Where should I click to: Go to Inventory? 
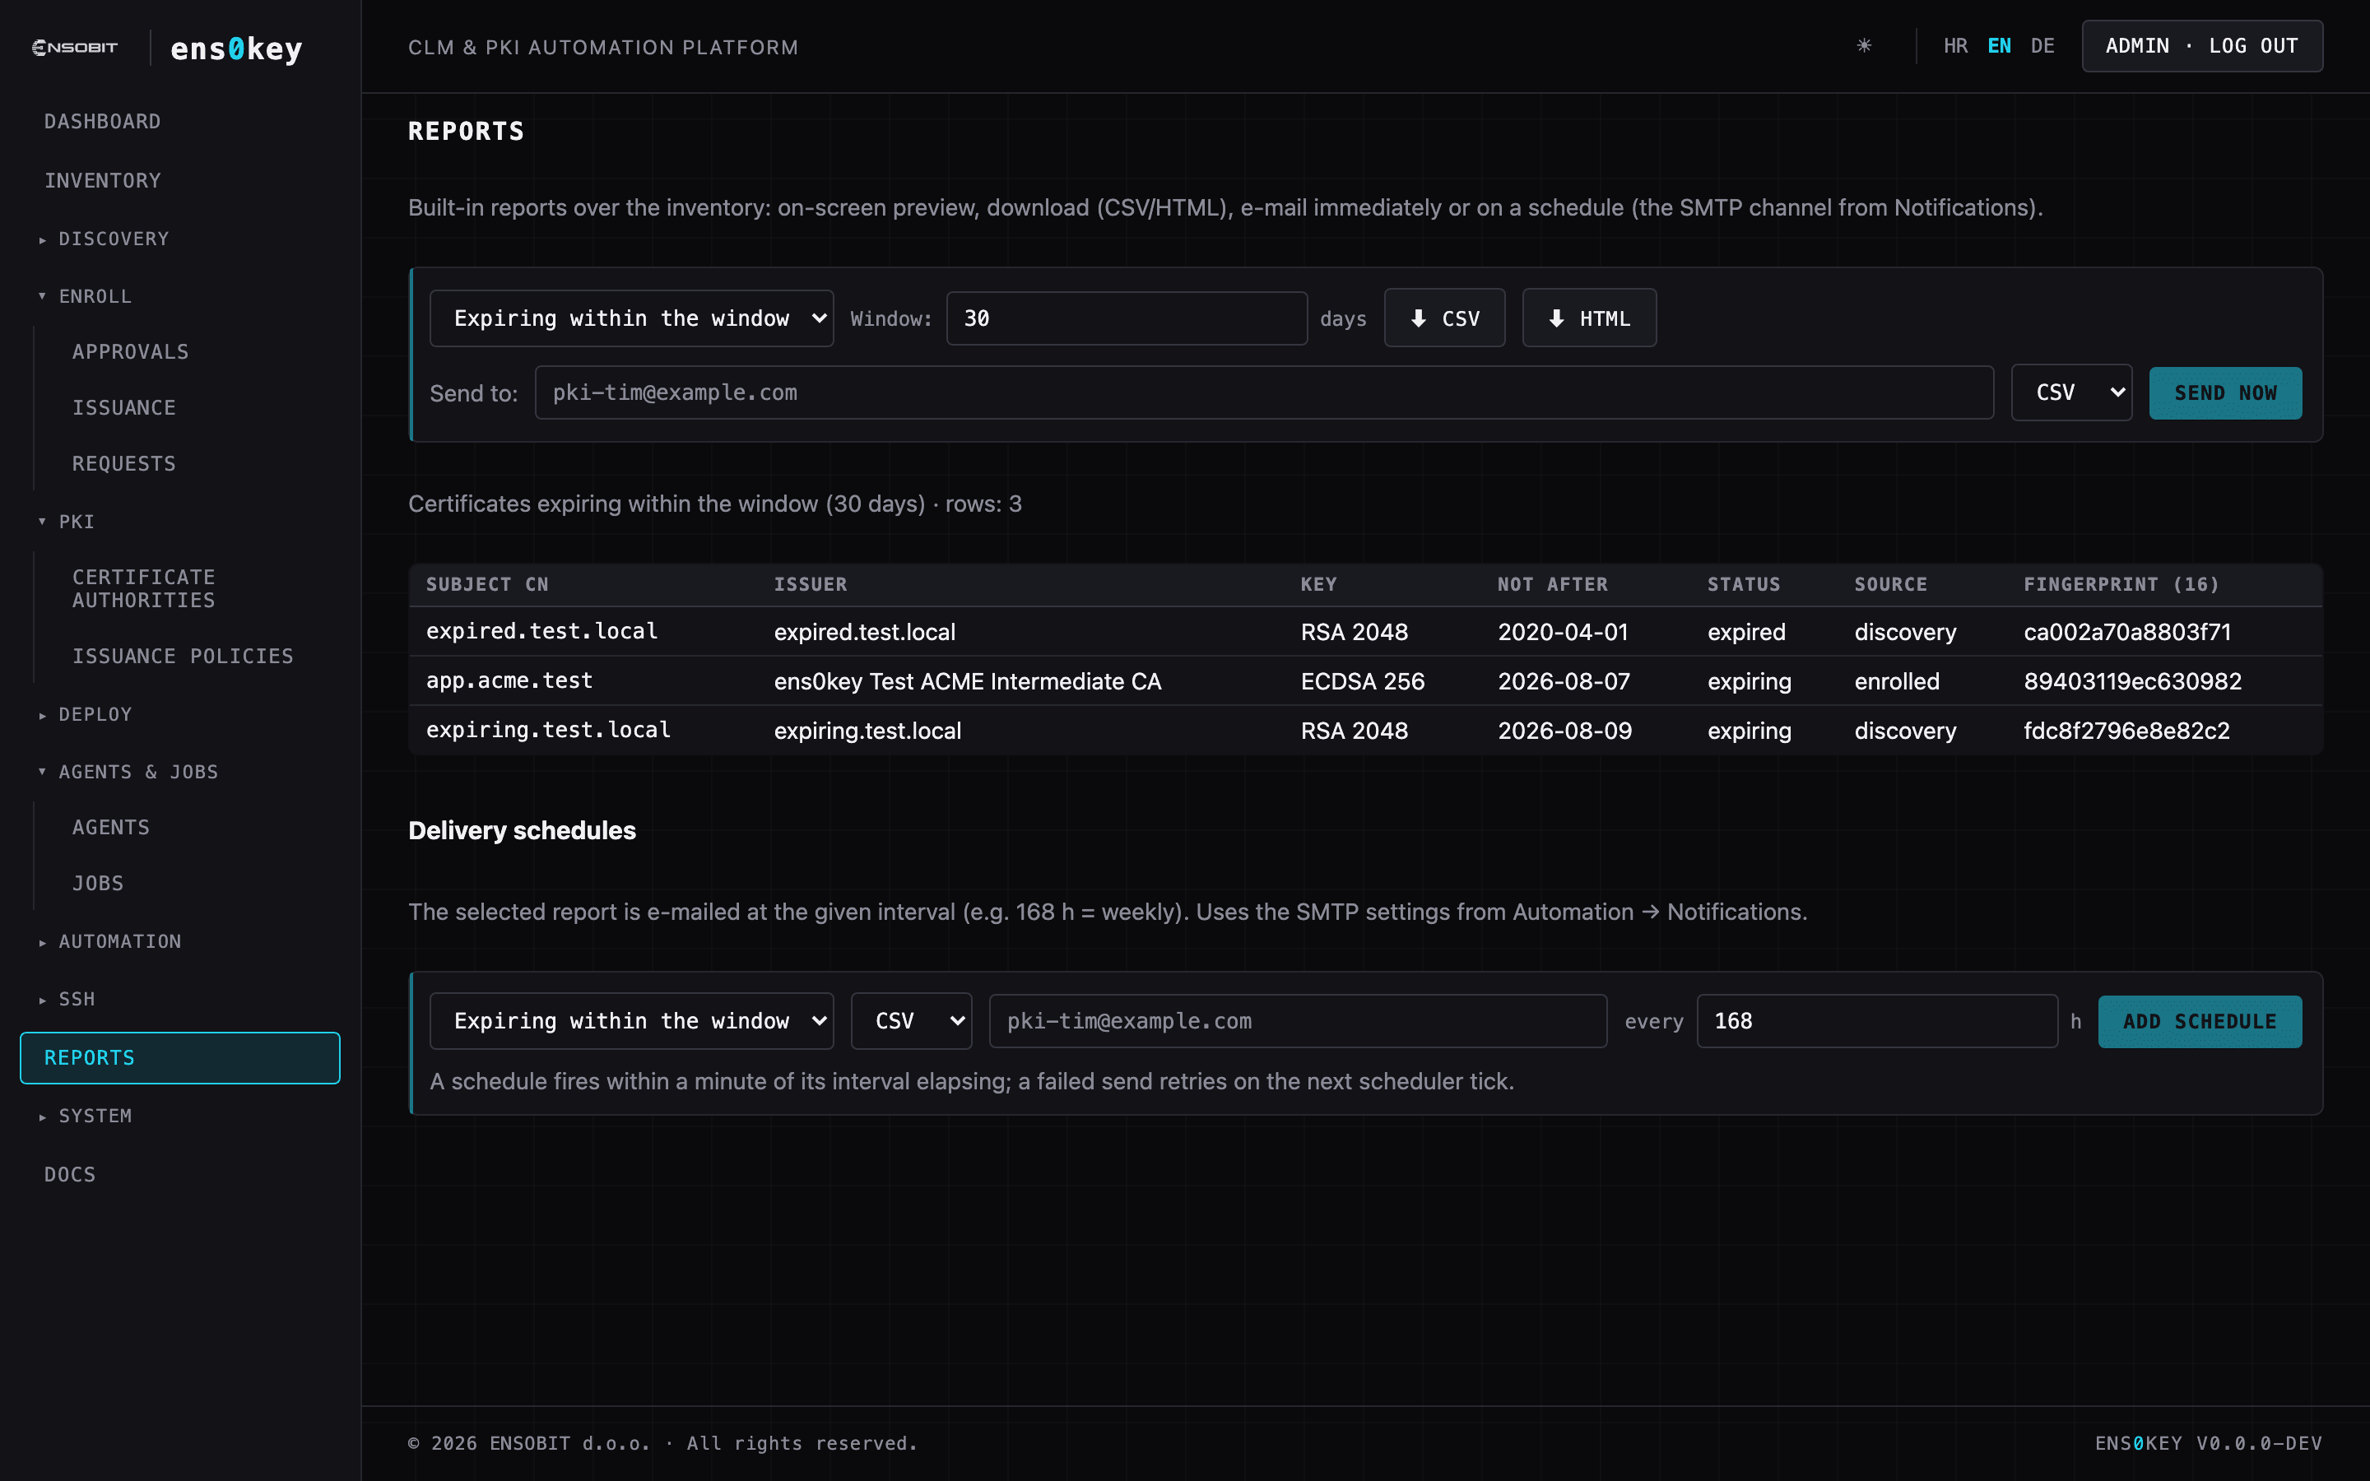(102, 181)
